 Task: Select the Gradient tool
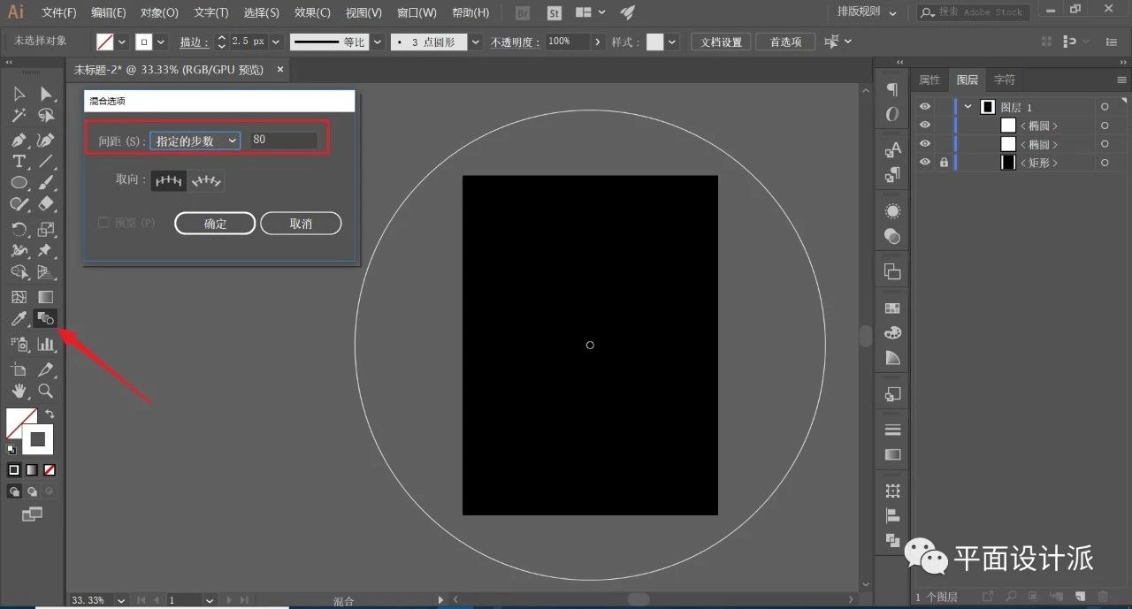pyautogui.click(x=46, y=297)
